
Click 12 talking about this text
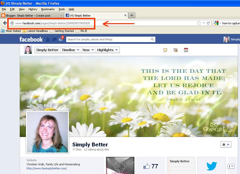point(96,150)
